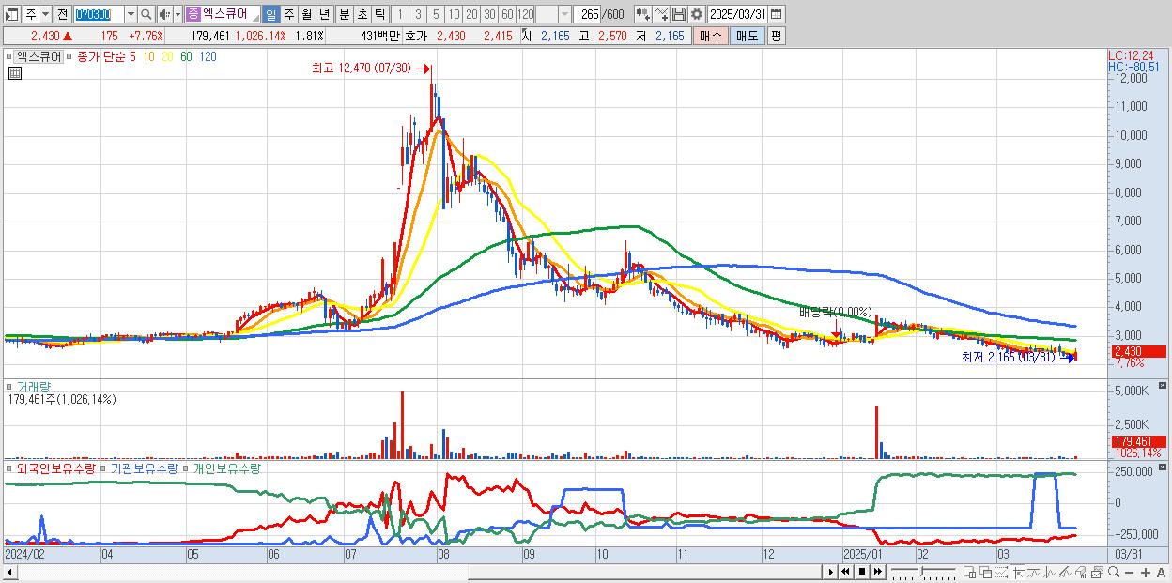Click the date field 2025/03/31
This screenshot has height=583, width=1172.
click(x=737, y=14)
